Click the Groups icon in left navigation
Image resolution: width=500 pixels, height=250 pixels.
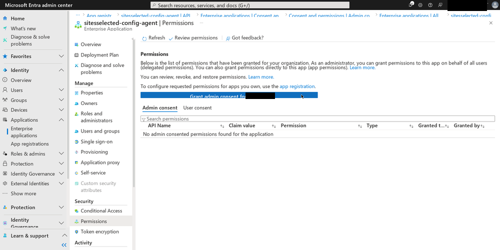5,100
